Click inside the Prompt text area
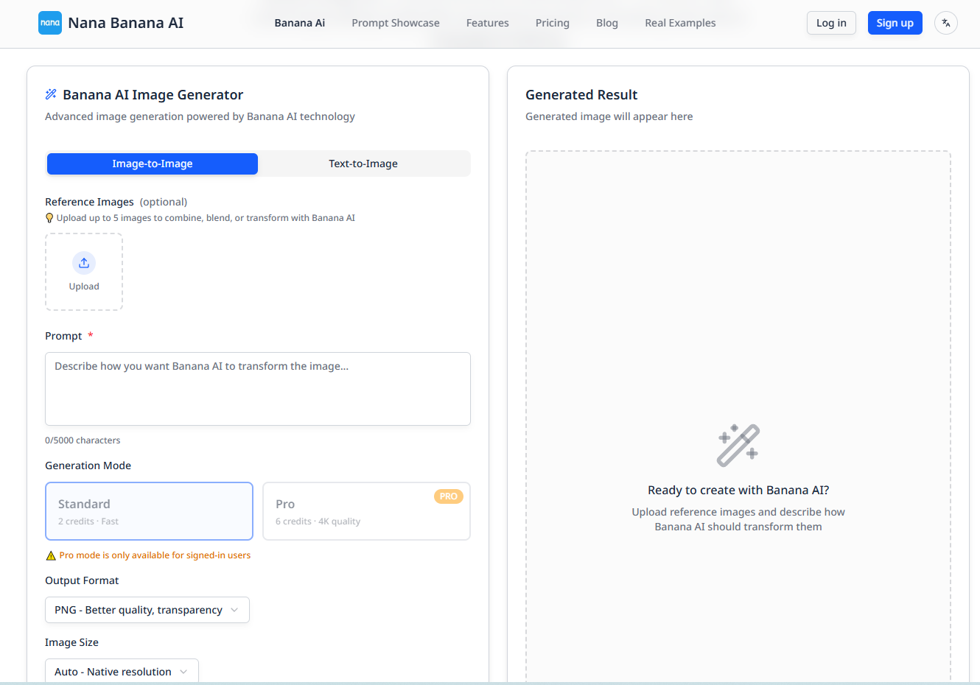 tap(257, 388)
